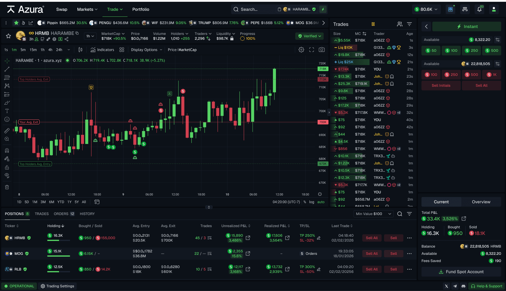Click the MOG holding progress bar

[59, 256]
